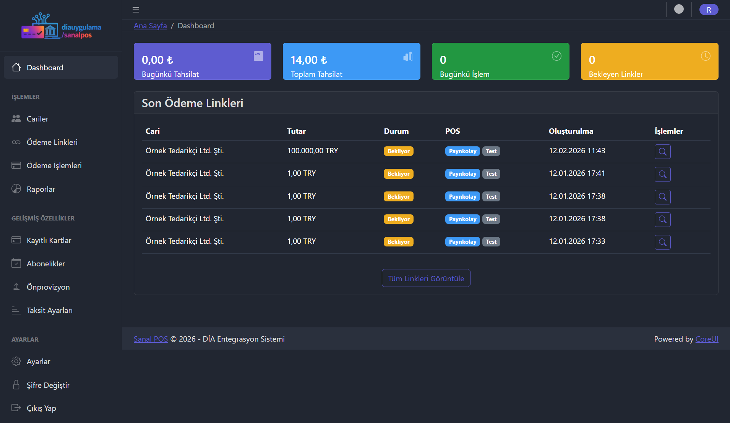
Task: Follow the Ana Sayfa breadcrumb link
Action: [150, 26]
